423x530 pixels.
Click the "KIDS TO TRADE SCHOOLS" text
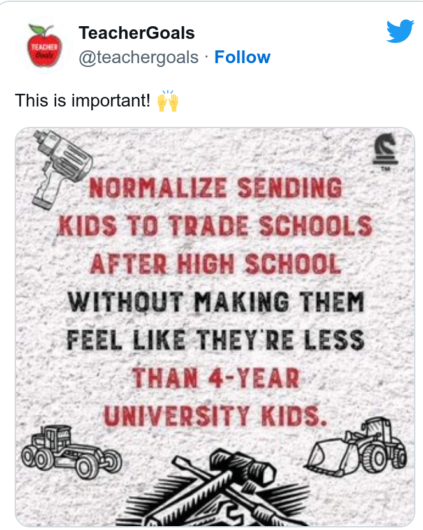[214, 225]
